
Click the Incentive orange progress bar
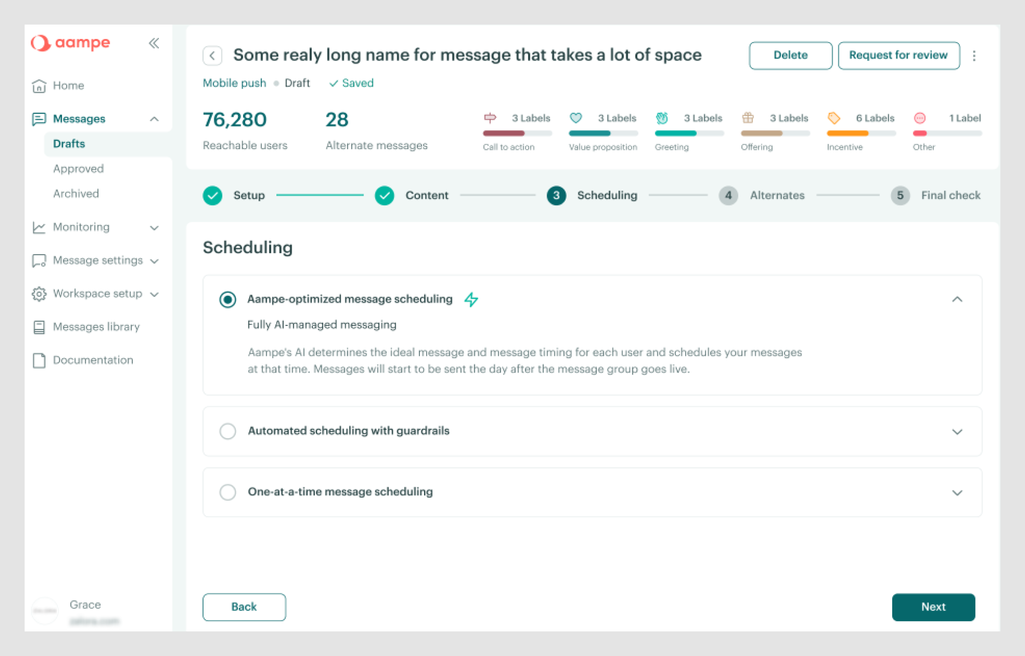click(861, 133)
